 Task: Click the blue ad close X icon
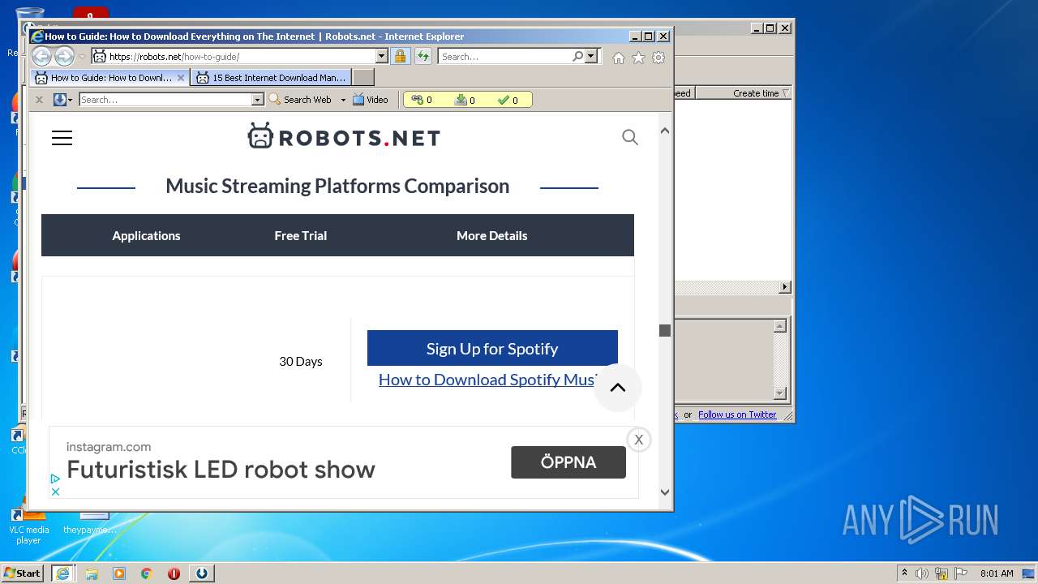(55, 492)
